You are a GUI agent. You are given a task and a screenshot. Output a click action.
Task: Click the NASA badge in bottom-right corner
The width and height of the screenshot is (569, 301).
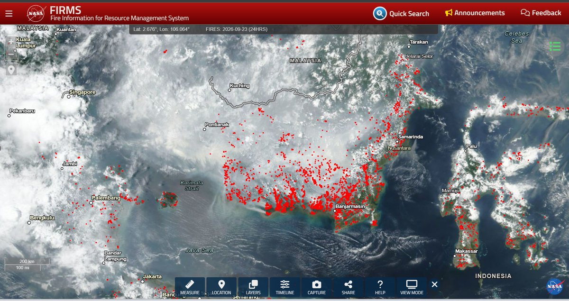(554, 286)
